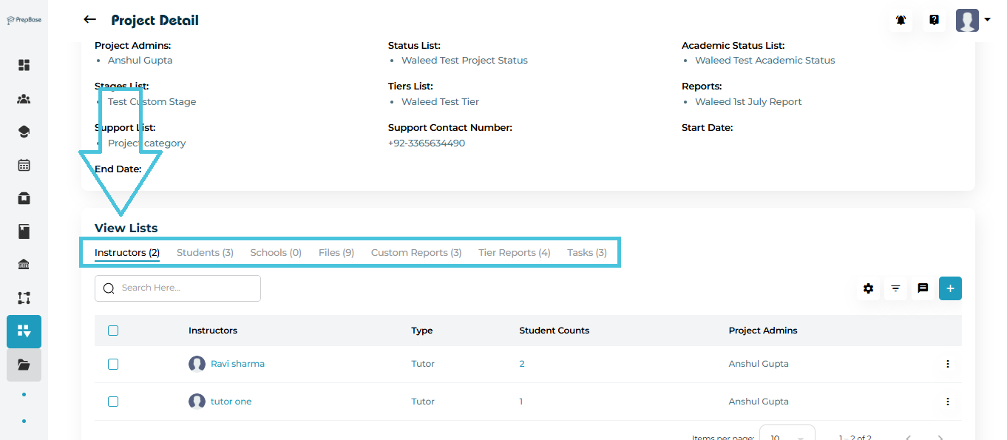The image size is (1007, 440).
Task: Open the Ravi sharma instructor link
Action: [237, 364]
